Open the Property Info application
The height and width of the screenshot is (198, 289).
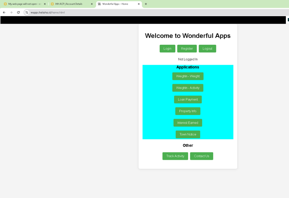[188, 111]
